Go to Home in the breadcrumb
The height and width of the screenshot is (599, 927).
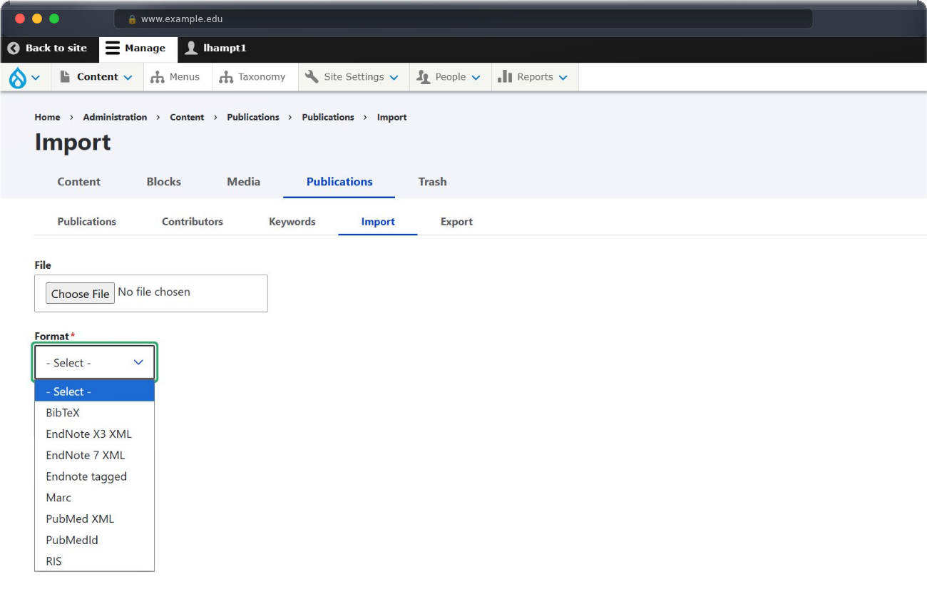(x=47, y=117)
